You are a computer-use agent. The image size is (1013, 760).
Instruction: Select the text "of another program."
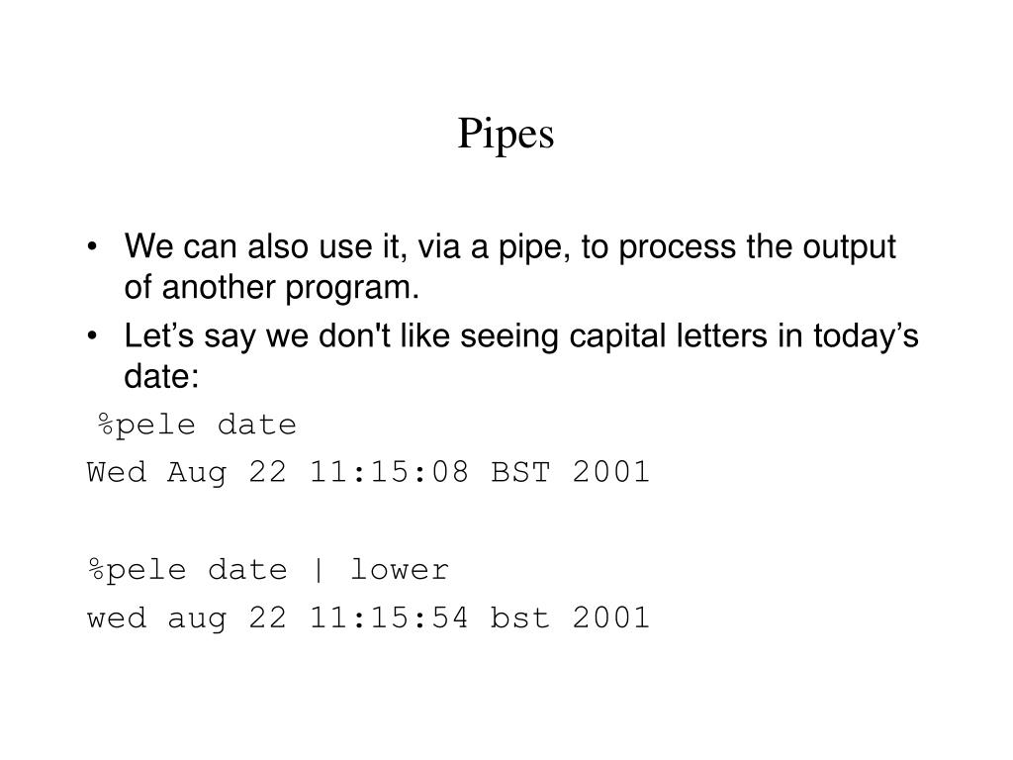click(x=272, y=288)
